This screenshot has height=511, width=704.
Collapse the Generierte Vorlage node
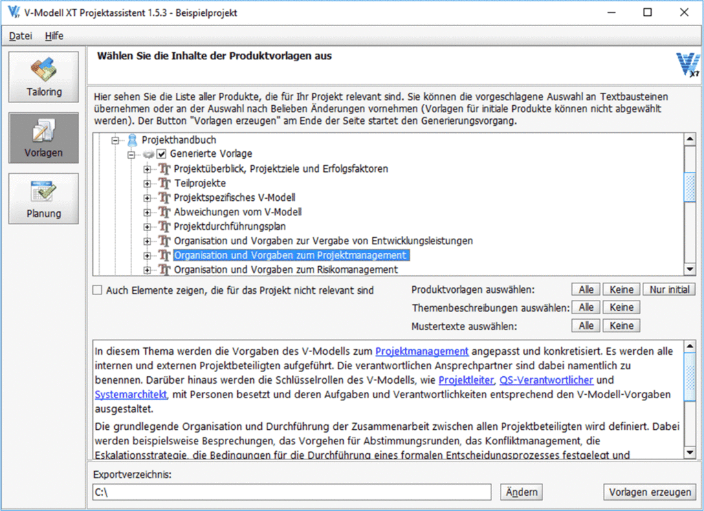click(x=131, y=155)
